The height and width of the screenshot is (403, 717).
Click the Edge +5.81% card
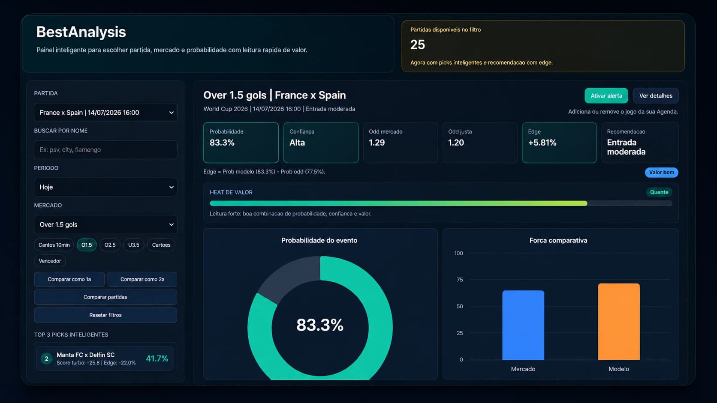(559, 143)
